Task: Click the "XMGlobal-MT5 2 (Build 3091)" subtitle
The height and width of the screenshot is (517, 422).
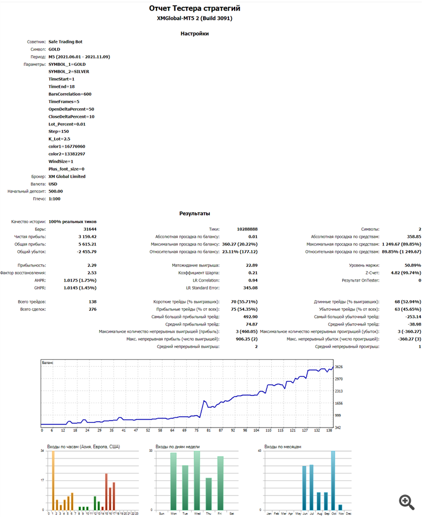Action: coord(194,19)
